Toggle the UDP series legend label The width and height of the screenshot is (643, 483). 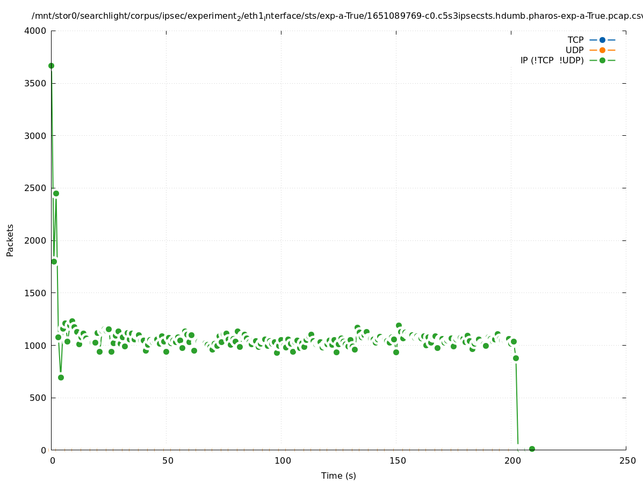(x=574, y=50)
